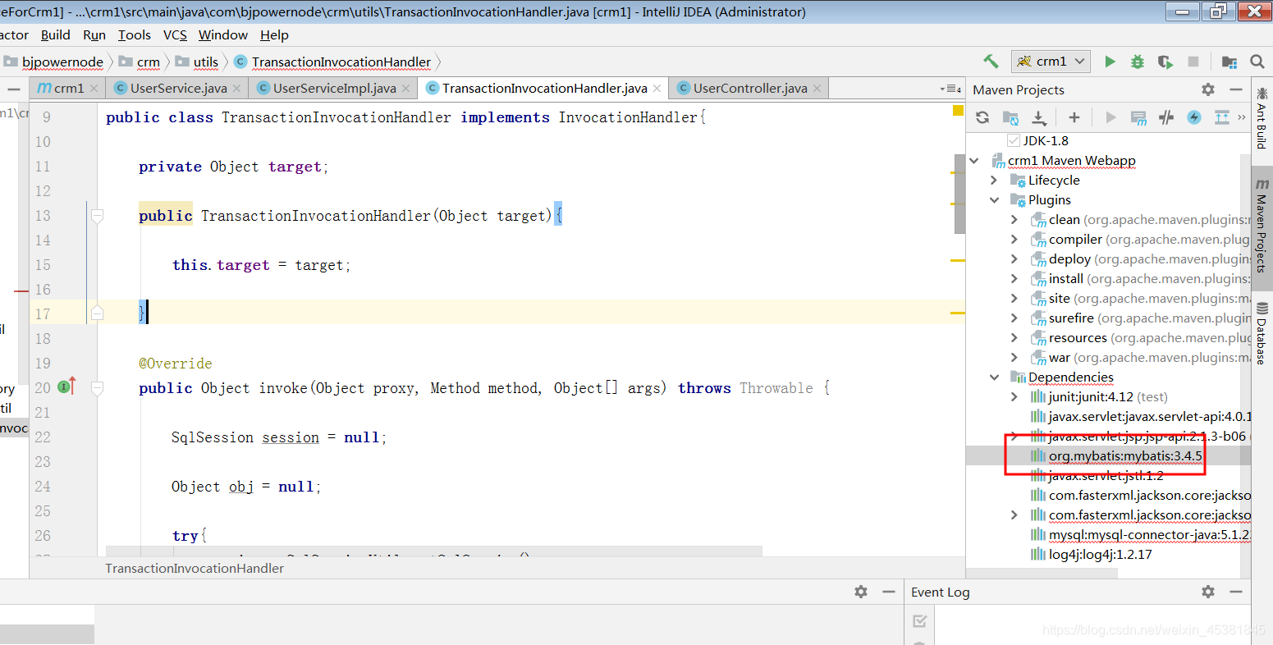
Task: Toggle Maven offline mode
Action: pos(1166,117)
